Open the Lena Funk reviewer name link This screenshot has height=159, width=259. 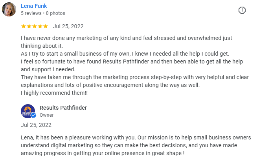[x=34, y=6]
